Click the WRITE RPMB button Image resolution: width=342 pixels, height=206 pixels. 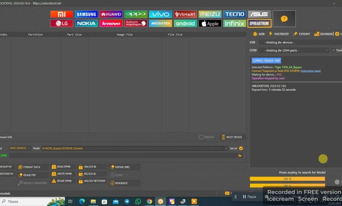tap(62, 174)
